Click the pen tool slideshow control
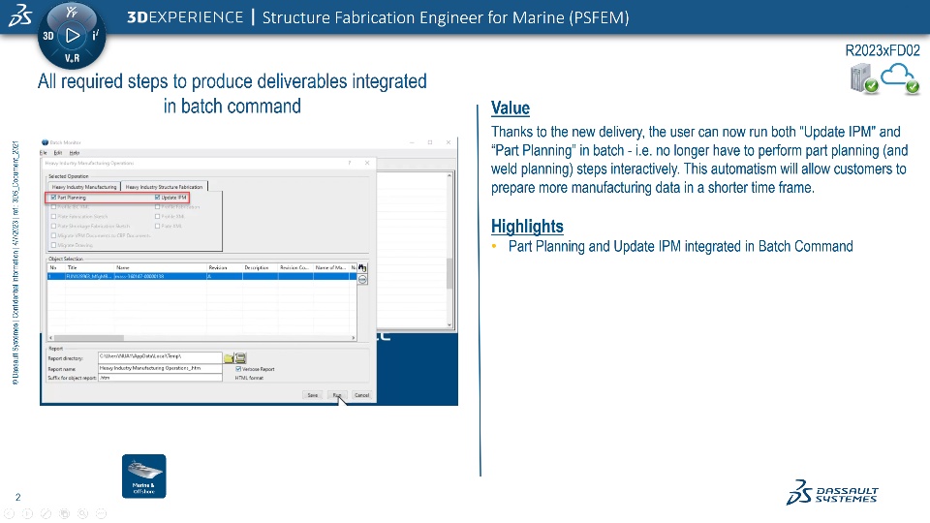 [x=46, y=513]
